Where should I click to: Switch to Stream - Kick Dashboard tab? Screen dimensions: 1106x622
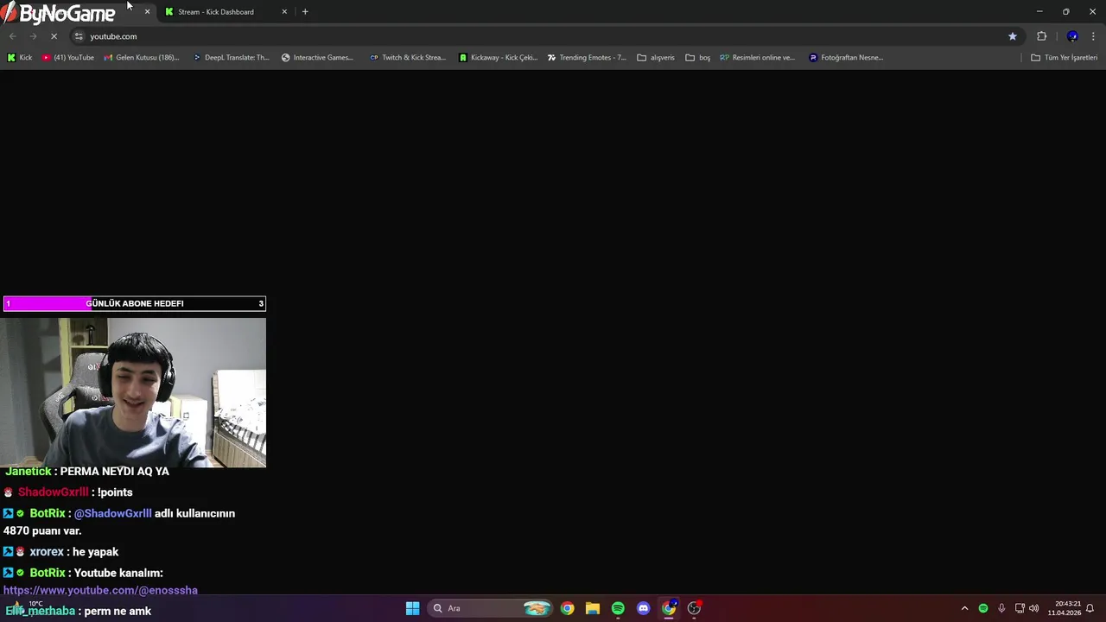click(225, 12)
